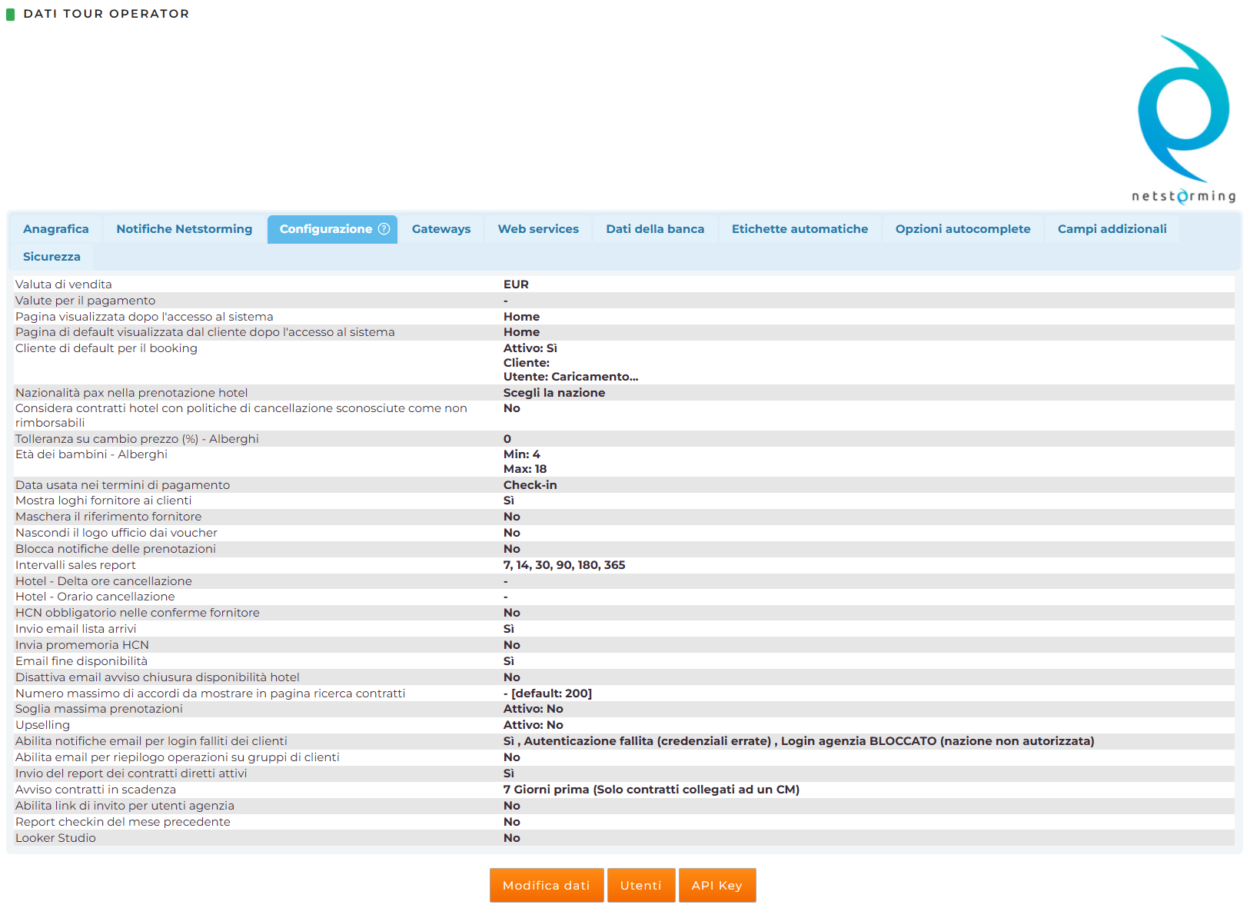Click the green marker beside Dati Tour Operator
Viewport: 1250px width, 918px height.
tap(11, 14)
